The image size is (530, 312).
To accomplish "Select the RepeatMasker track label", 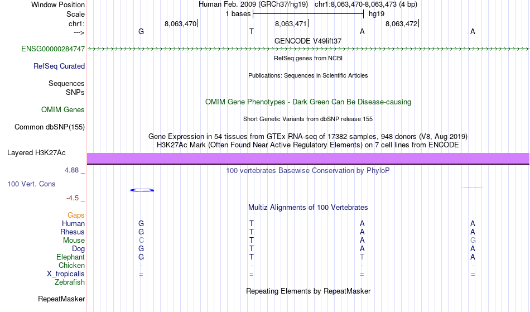I will [61, 299].
